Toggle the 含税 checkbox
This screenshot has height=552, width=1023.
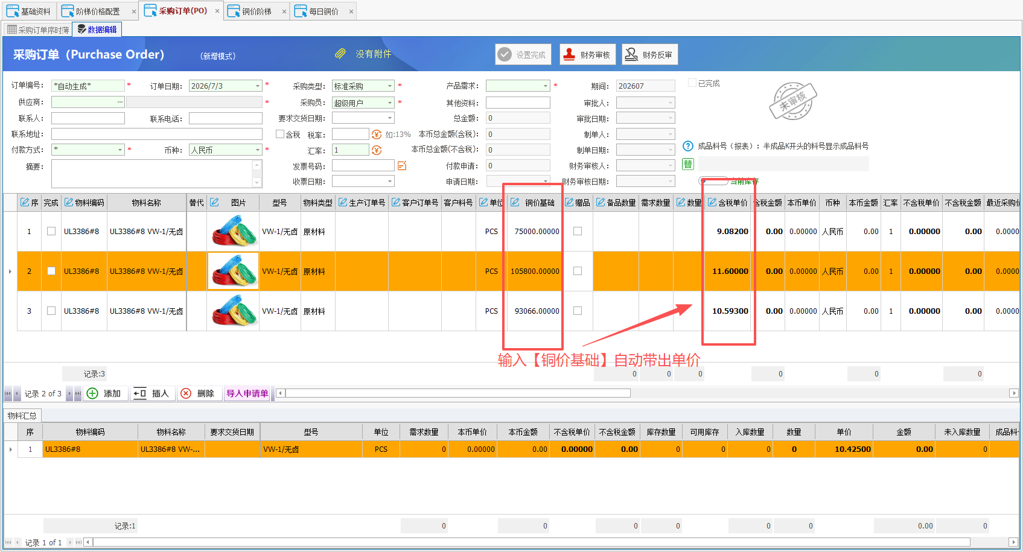tap(280, 134)
